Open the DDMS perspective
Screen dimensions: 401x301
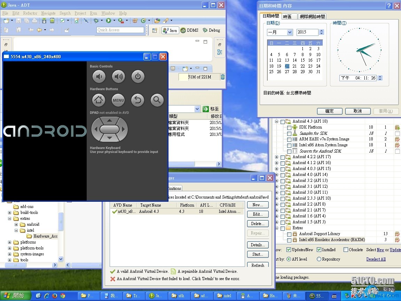click(189, 30)
